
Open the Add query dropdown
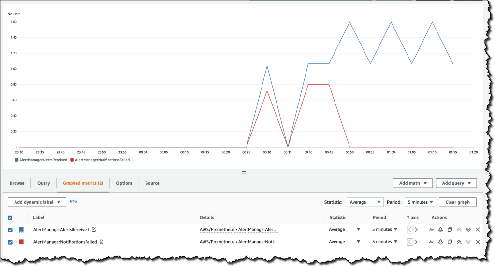point(456,183)
